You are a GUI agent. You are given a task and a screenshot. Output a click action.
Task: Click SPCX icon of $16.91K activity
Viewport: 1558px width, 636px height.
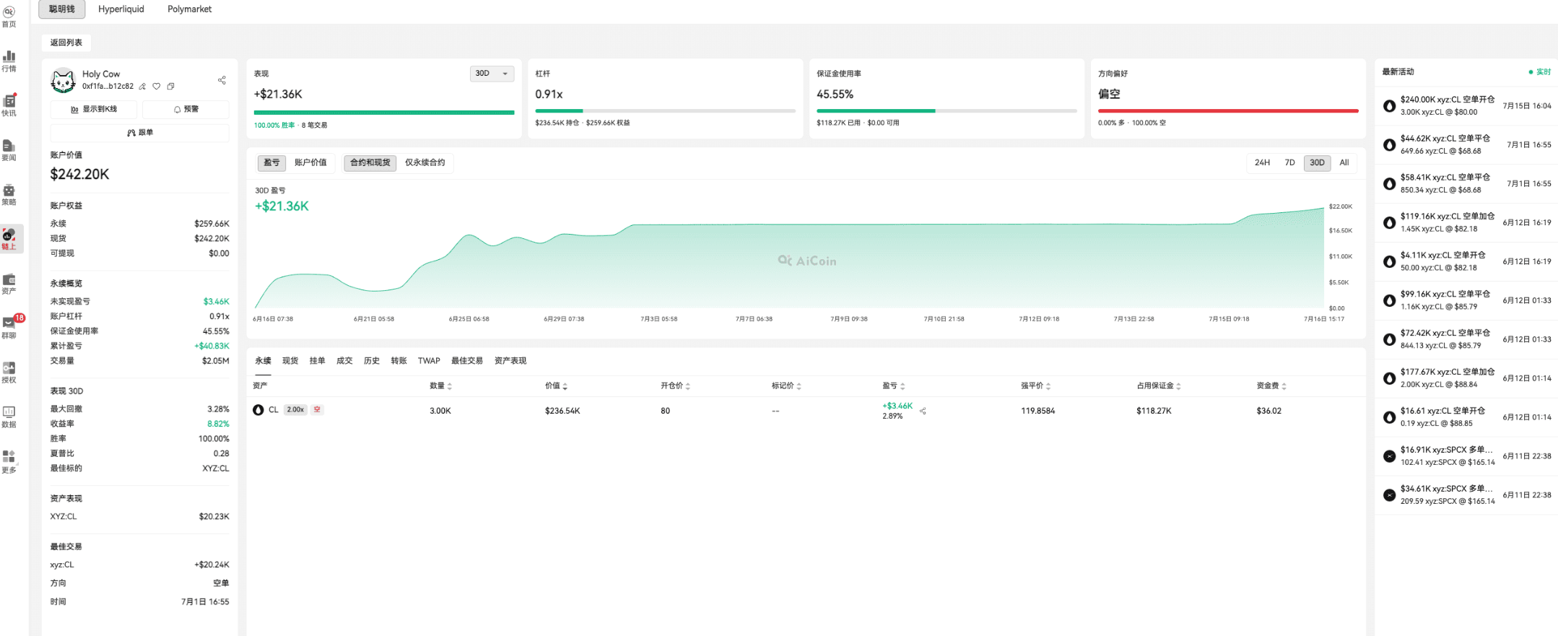pyautogui.click(x=1389, y=456)
